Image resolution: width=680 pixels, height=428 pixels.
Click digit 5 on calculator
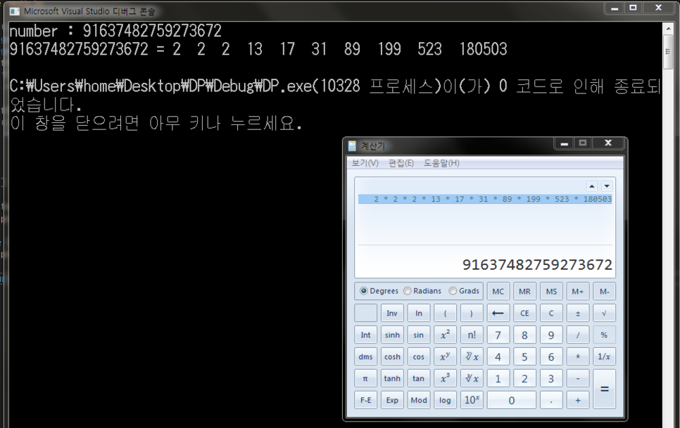point(524,356)
